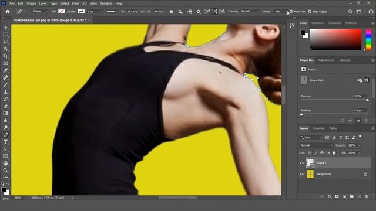Select the Rectangular Marquee tool
The height and width of the screenshot is (211, 376).
point(5,35)
